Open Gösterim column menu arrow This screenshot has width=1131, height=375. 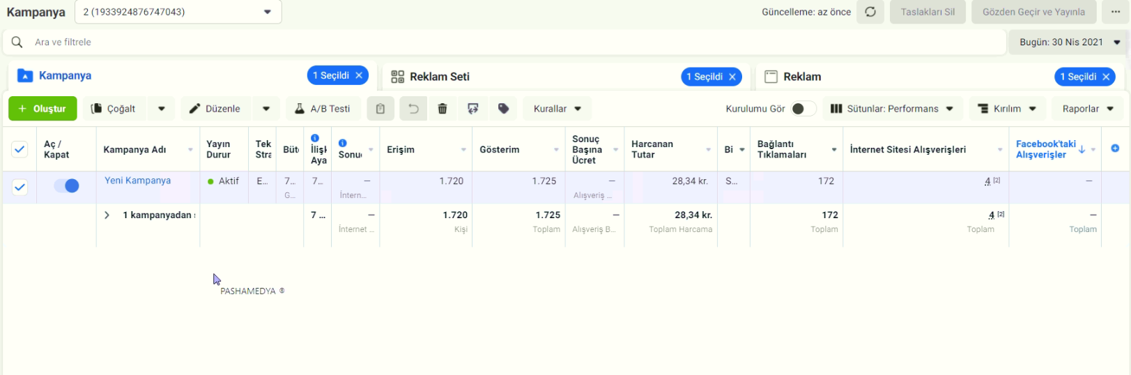(556, 150)
